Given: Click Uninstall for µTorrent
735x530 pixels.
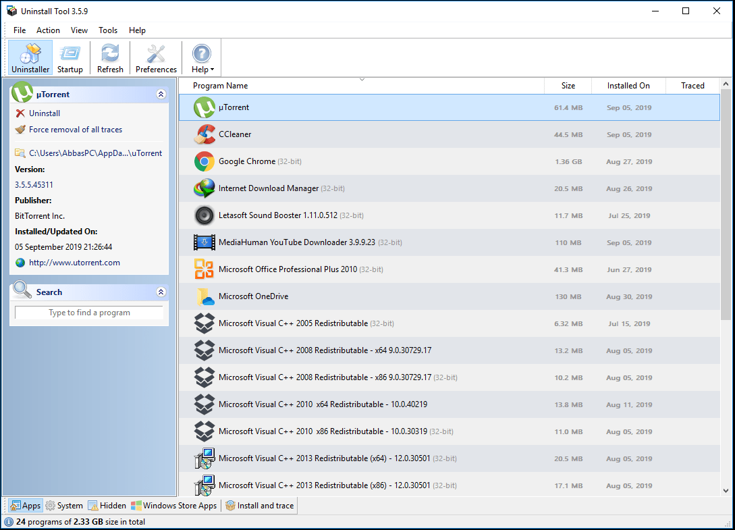Looking at the screenshot, I should 45,113.
